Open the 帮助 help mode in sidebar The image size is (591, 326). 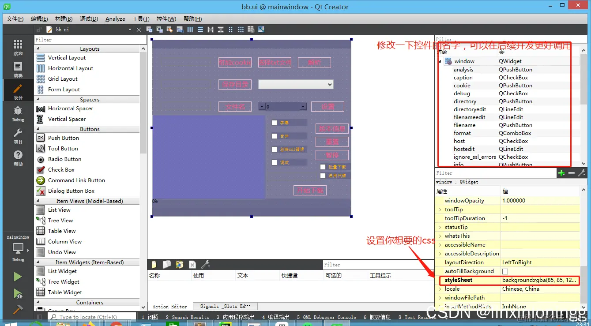click(18, 157)
